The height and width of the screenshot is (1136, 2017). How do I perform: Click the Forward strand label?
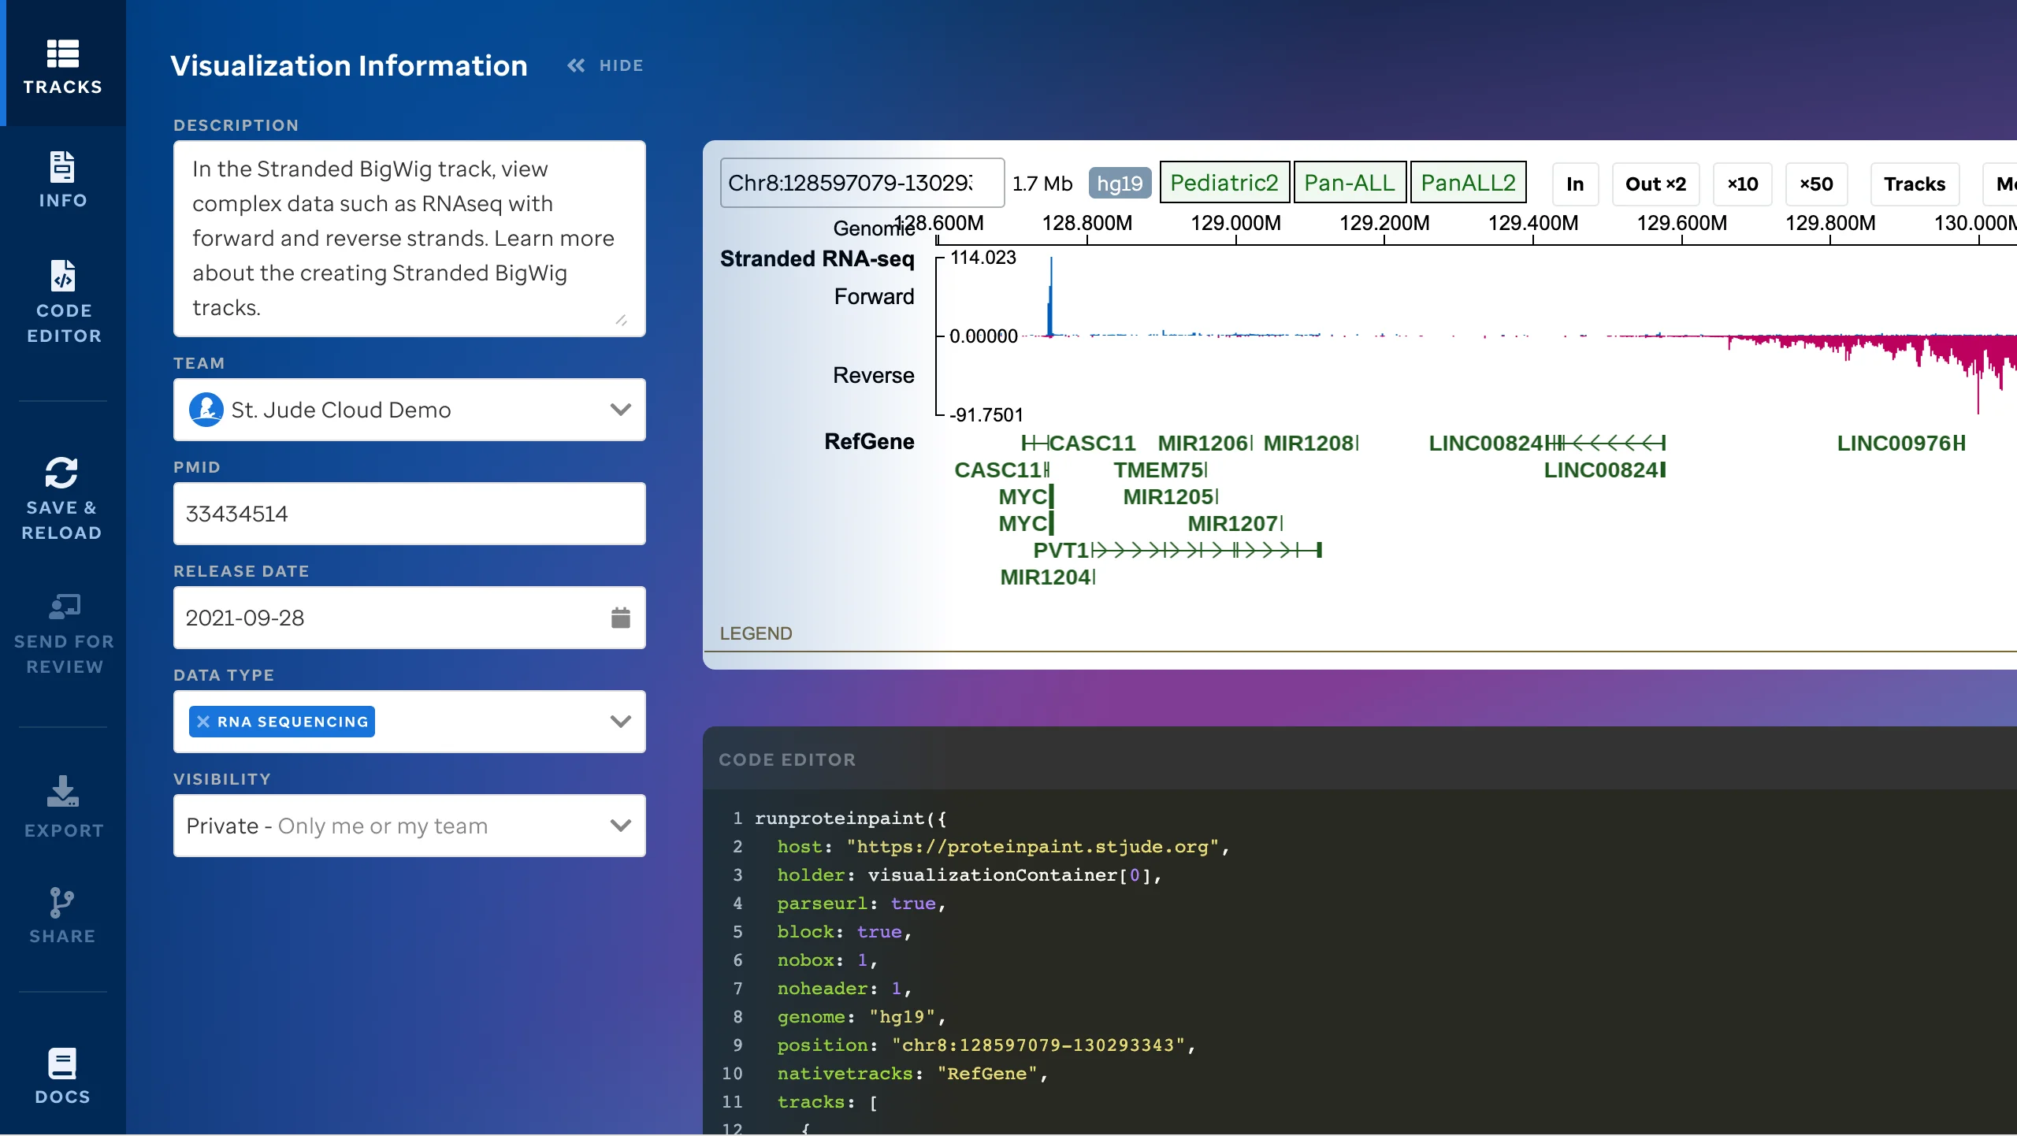[x=874, y=296]
